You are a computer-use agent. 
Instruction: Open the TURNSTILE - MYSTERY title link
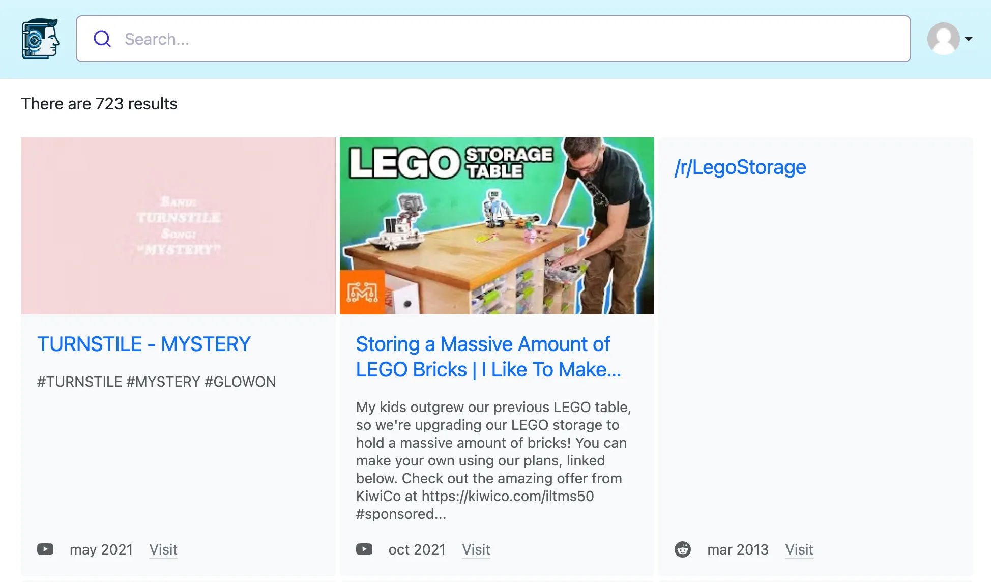(x=144, y=344)
